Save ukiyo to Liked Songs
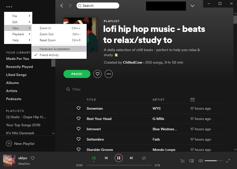 [33, 158]
